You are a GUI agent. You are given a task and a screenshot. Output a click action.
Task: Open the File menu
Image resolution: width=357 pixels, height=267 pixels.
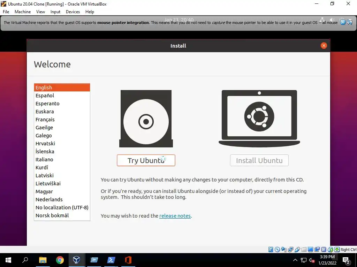(x=6, y=12)
